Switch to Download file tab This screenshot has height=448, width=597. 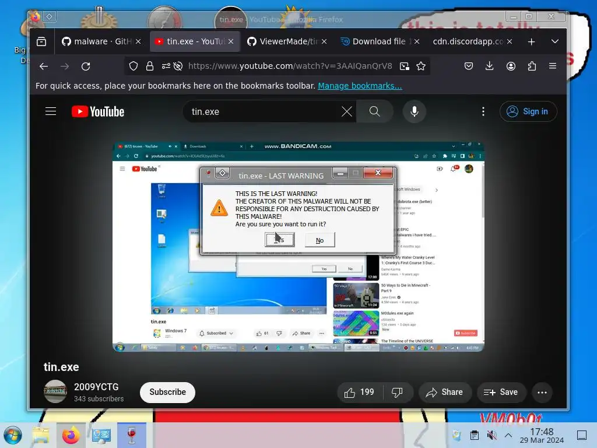380,41
